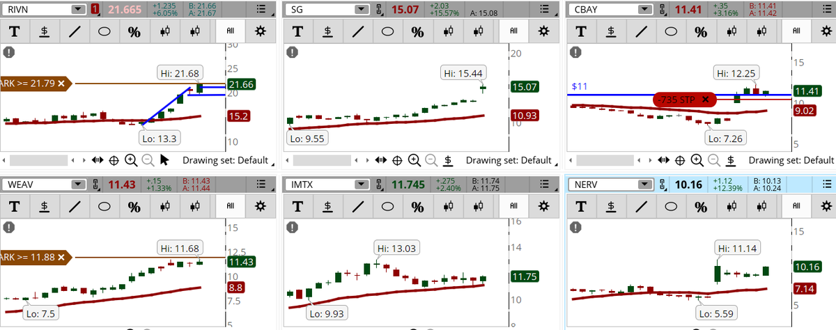
Task: Zoom out on the RIVN chart
Action: [x=148, y=160]
